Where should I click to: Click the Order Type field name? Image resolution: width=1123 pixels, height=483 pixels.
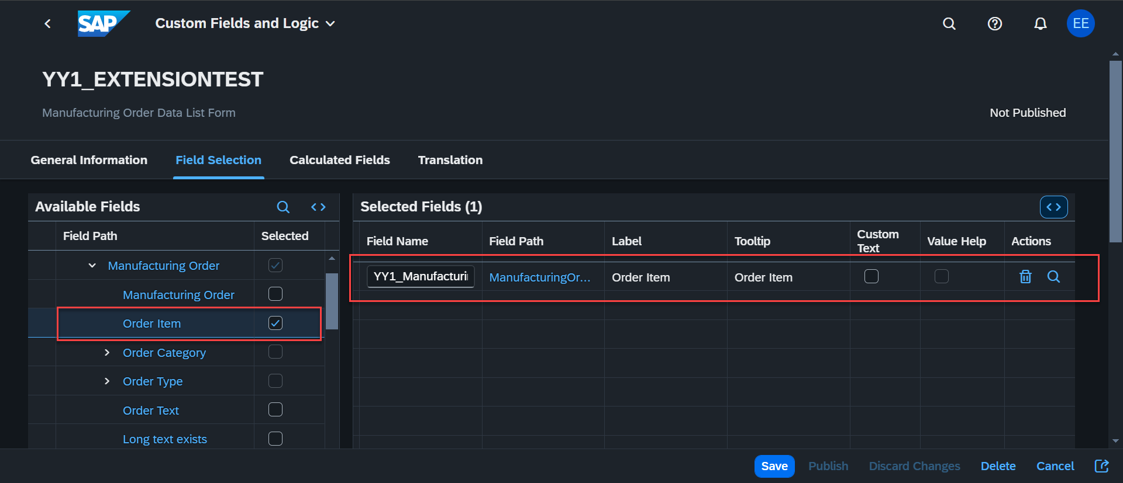click(153, 381)
